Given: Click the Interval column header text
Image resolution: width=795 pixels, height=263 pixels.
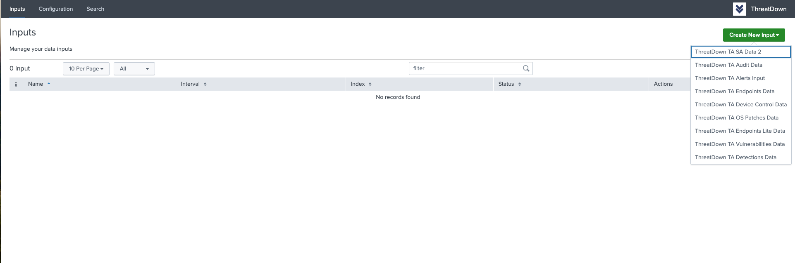Looking at the screenshot, I should click(190, 84).
